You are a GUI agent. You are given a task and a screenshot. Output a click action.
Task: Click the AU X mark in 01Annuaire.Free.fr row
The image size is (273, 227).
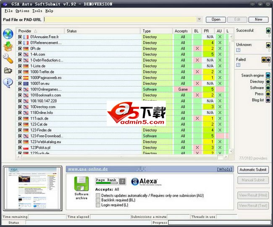220,37
